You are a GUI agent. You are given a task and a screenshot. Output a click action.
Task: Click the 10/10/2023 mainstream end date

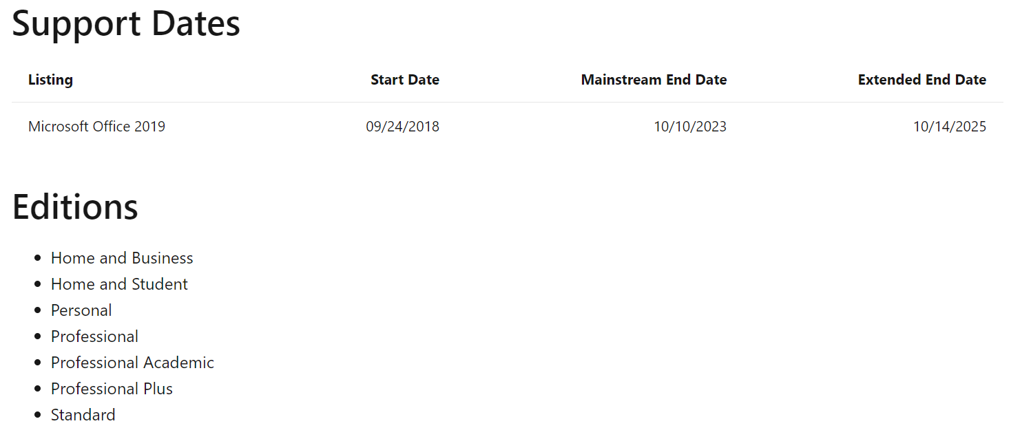point(690,127)
